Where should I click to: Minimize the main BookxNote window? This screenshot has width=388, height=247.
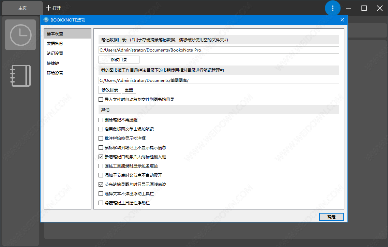(348, 8)
